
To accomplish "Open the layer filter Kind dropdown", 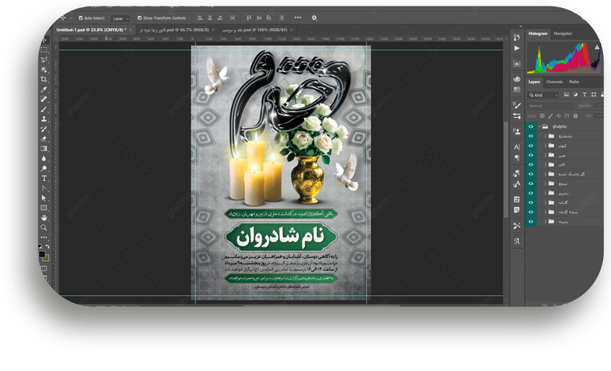I will coord(542,95).
